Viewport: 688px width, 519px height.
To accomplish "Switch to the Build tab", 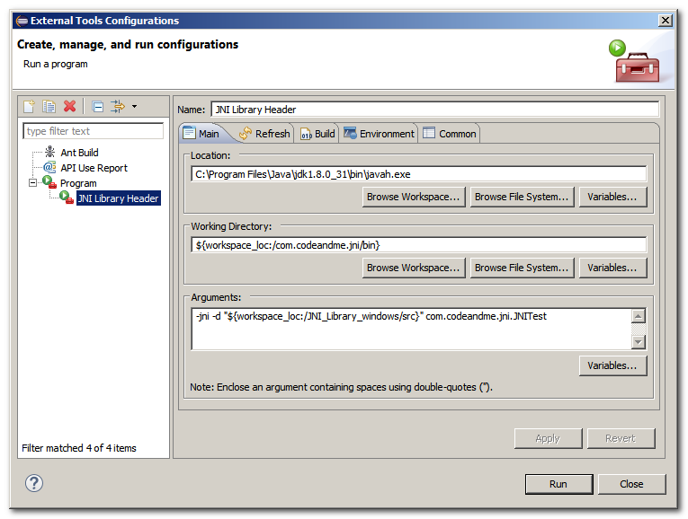I will point(318,134).
